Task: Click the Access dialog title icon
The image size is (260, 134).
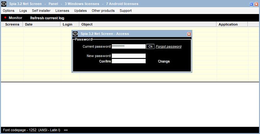Action: click(75, 34)
